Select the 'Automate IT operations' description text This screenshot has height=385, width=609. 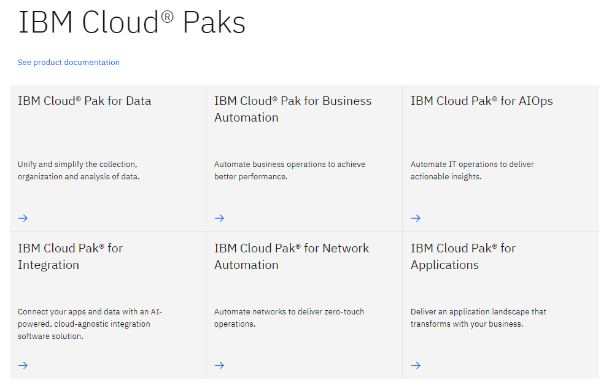(472, 171)
